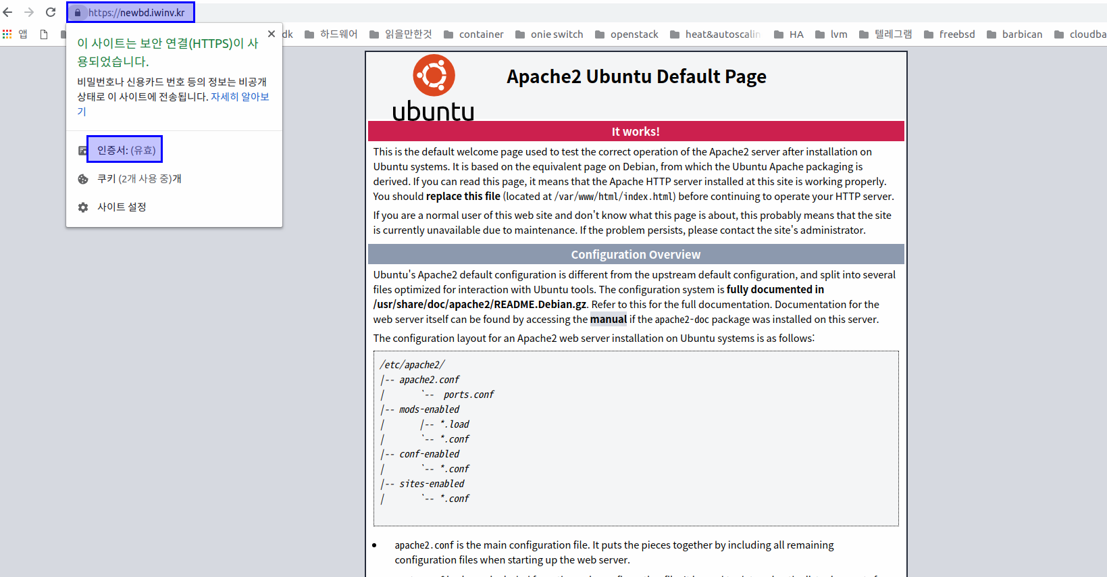Viewport: 1107px width, 577px height.
Task: Click the Ubuntu logo on Apache page
Action: click(434, 88)
